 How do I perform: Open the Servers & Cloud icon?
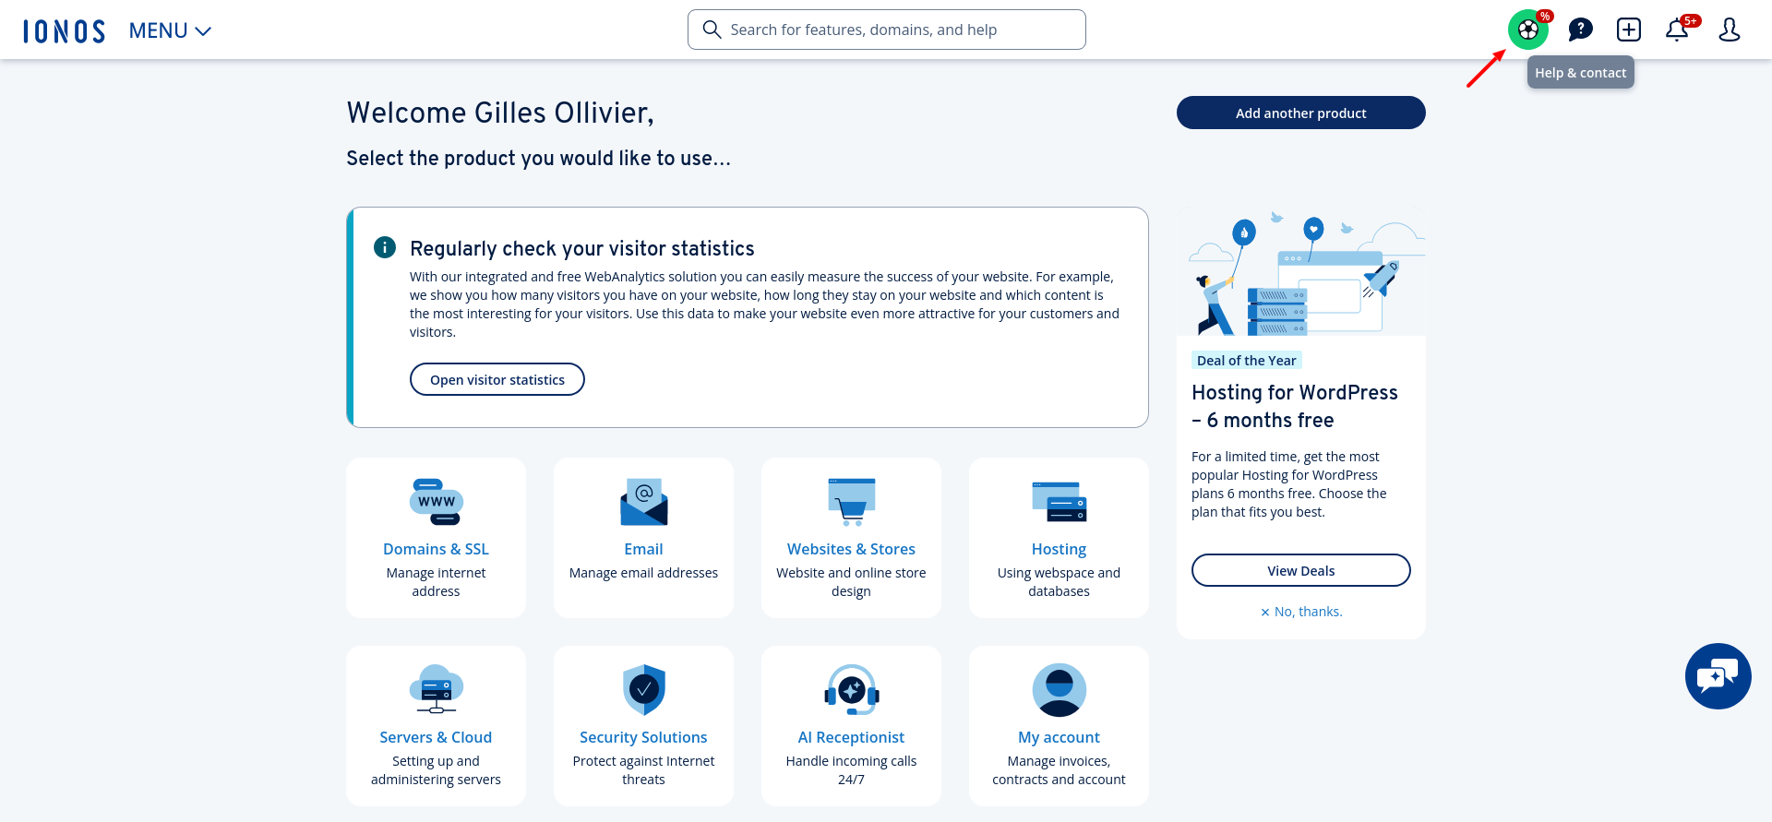(436, 689)
